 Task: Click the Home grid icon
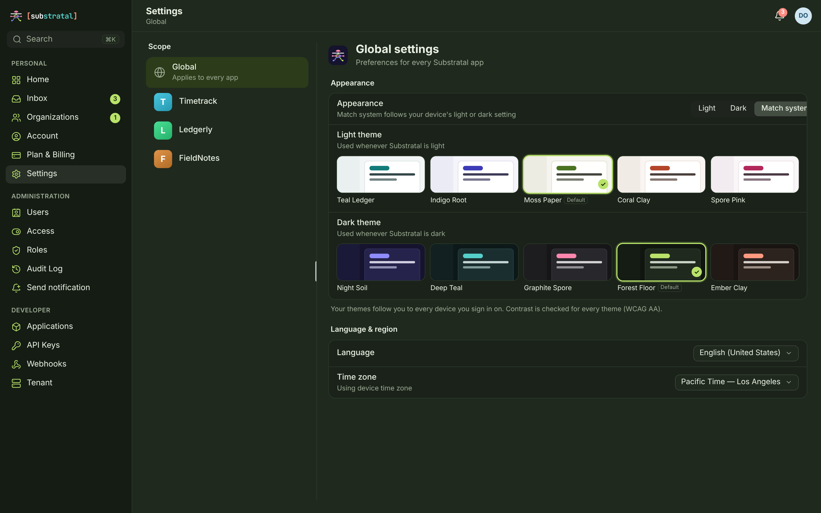16,80
